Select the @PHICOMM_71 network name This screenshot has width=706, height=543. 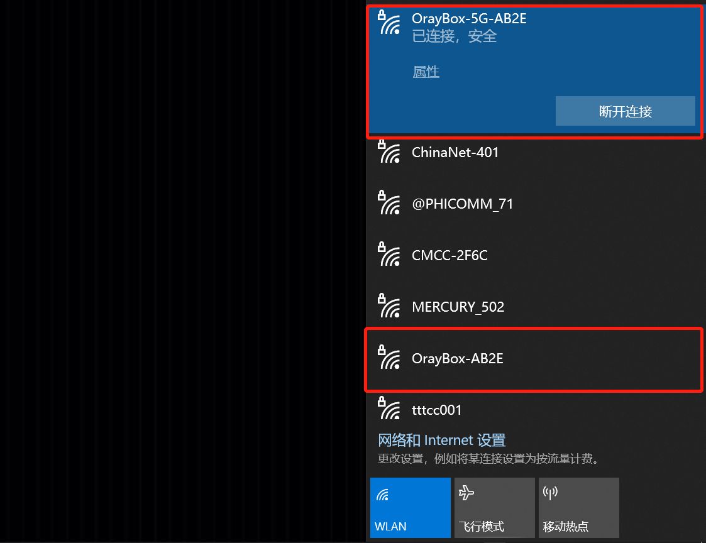[x=463, y=204]
